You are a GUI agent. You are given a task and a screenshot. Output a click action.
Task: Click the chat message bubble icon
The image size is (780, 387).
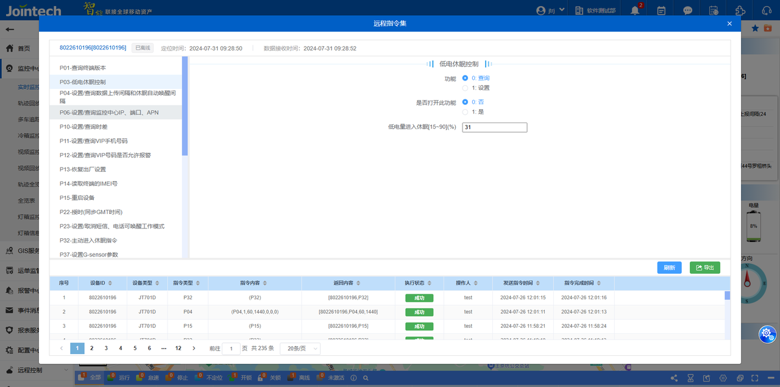coord(687,10)
